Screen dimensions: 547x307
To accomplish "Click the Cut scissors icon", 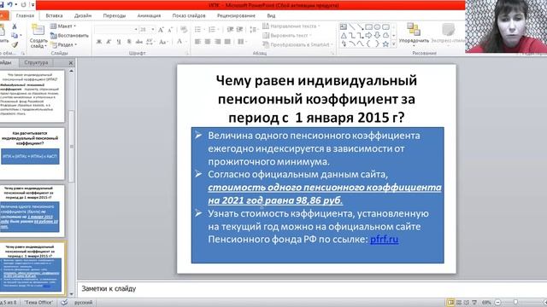I will point(15,26).
